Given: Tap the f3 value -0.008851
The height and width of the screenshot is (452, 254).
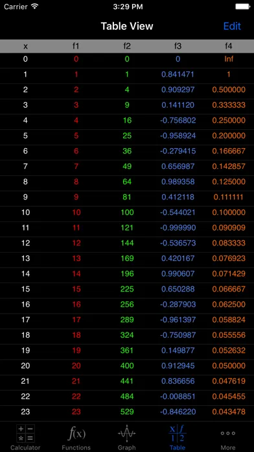Looking at the screenshot, I should coord(178,396).
